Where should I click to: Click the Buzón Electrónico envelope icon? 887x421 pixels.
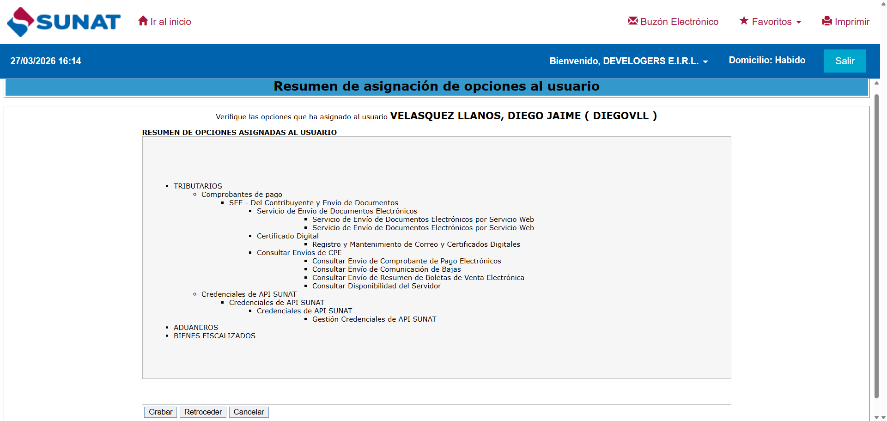632,21
